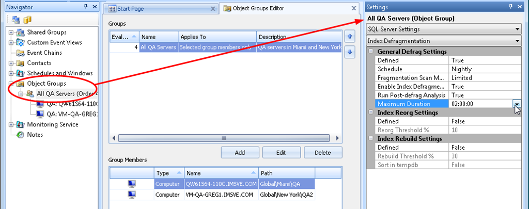
Task: Click the yellow databases icon in Navigator toolbar
Action: click(x=27, y=20)
